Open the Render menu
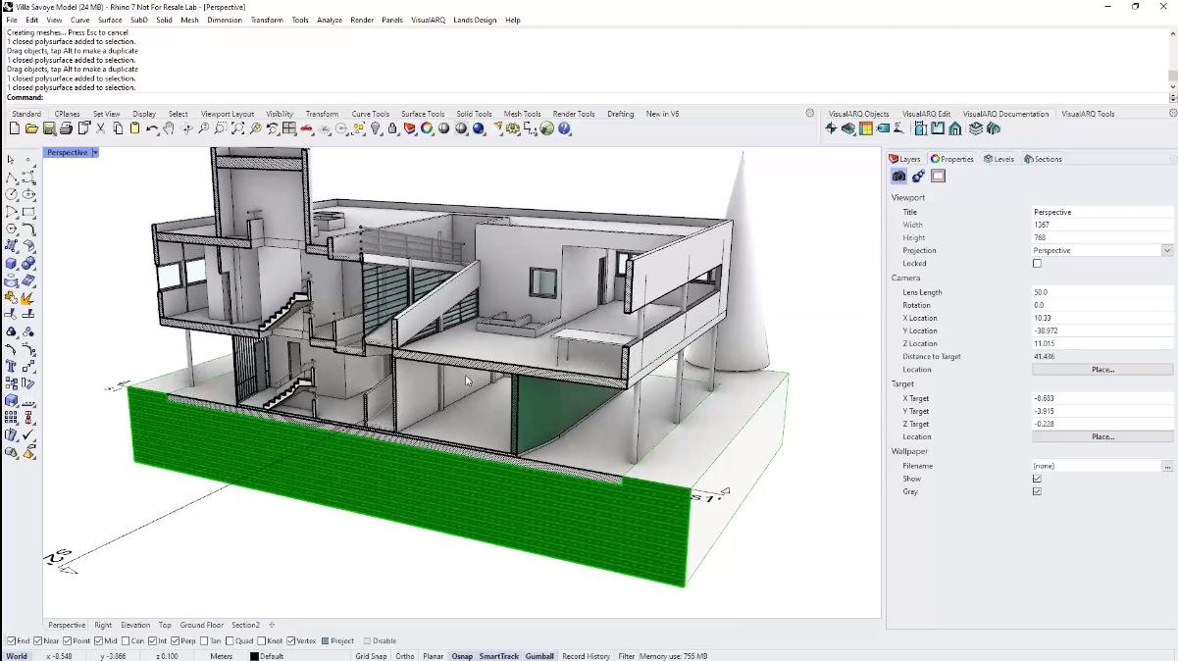The height and width of the screenshot is (661, 1178). (363, 19)
